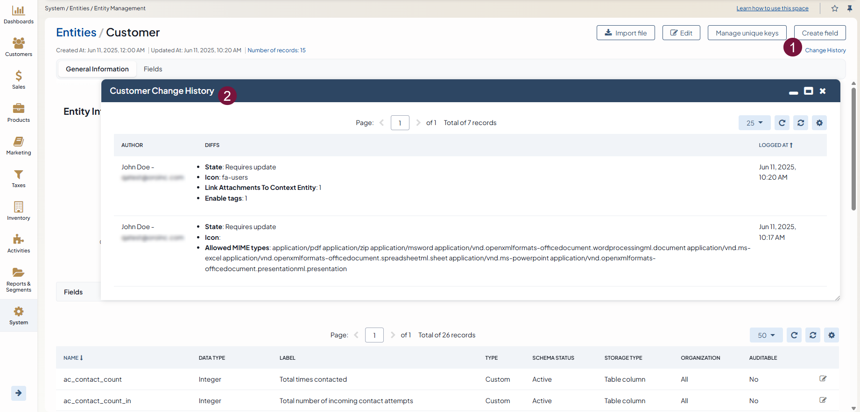Select the General Information tab
This screenshot has width=860, height=412.
pos(97,69)
